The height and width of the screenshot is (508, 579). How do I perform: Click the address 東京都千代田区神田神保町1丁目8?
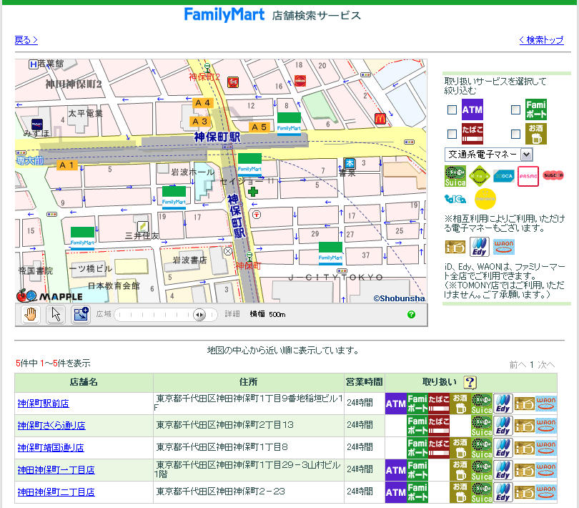coord(222,447)
